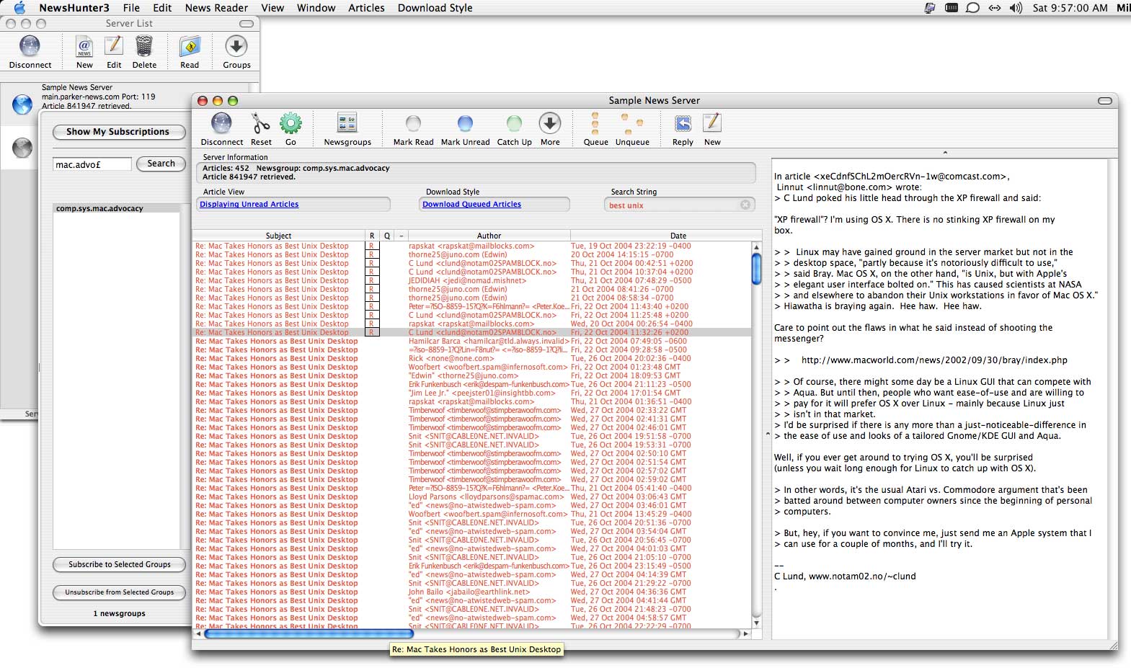Viewport: 1131px width, 668px height.
Task: Select comp.sys.mac.advocacy in groups list
Action: [117, 208]
